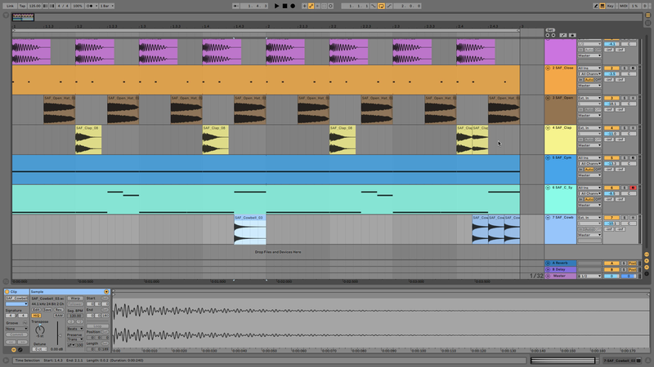Fold the 3 SAF_Open track
654x367 pixels.
(548, 98)
